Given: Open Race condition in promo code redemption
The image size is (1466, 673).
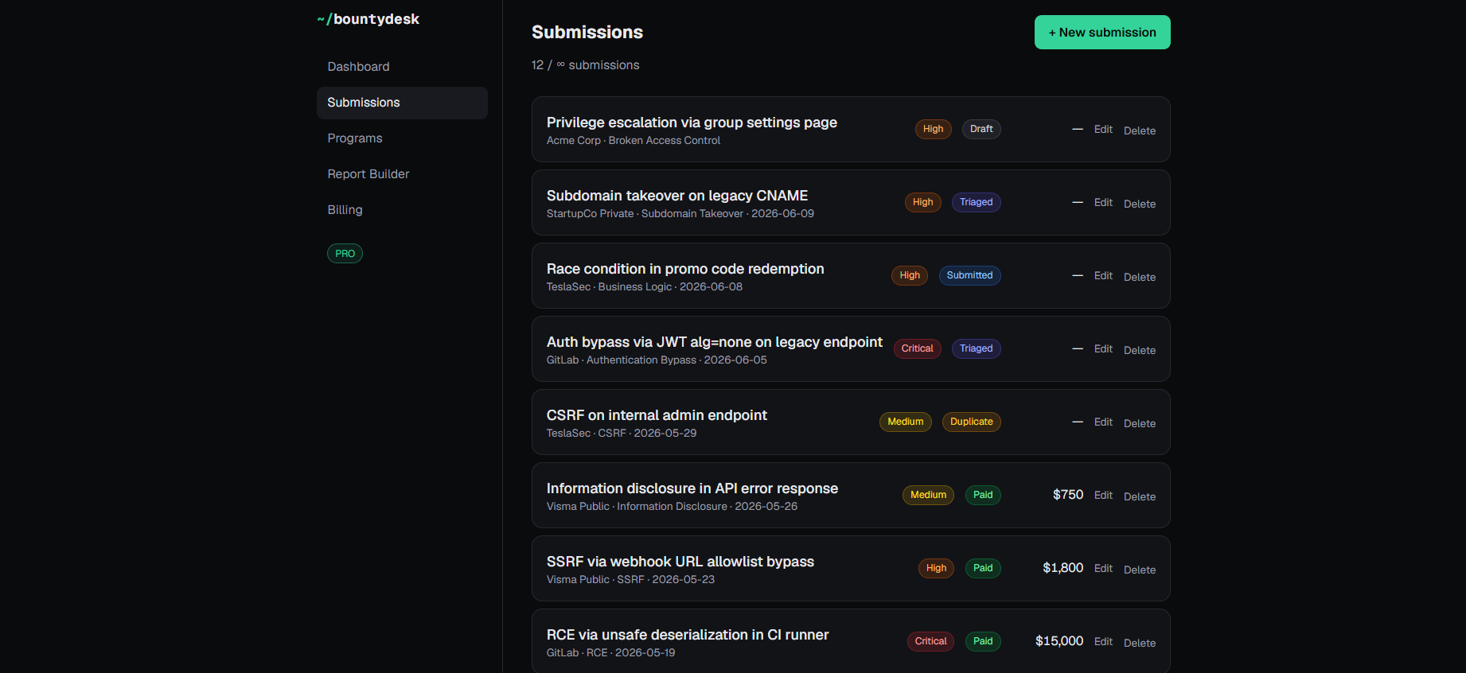Looking at the screenshot, I should 685,269.
